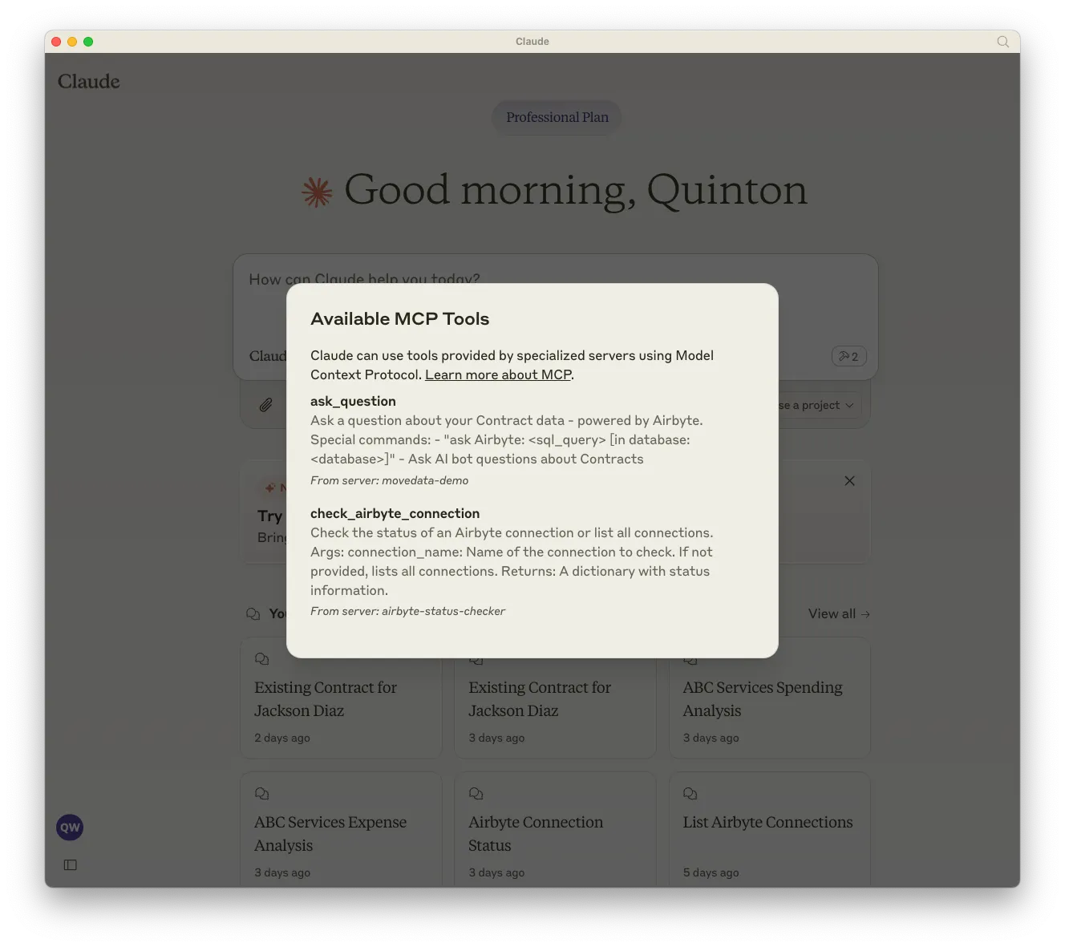
Task: Click the search icon in title bar
Action: 1002,42
